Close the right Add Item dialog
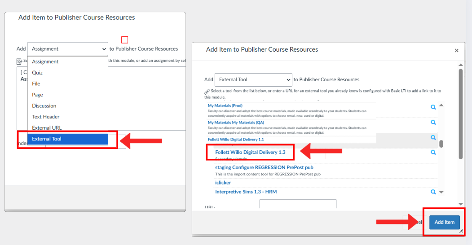This screenshot has width=472, height=245. (456, 51)
